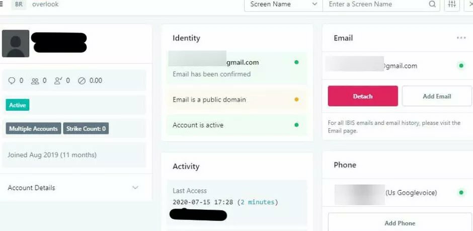Click the Detach email button
Viewport: 473px width, 231px height.
coord(363,96)
